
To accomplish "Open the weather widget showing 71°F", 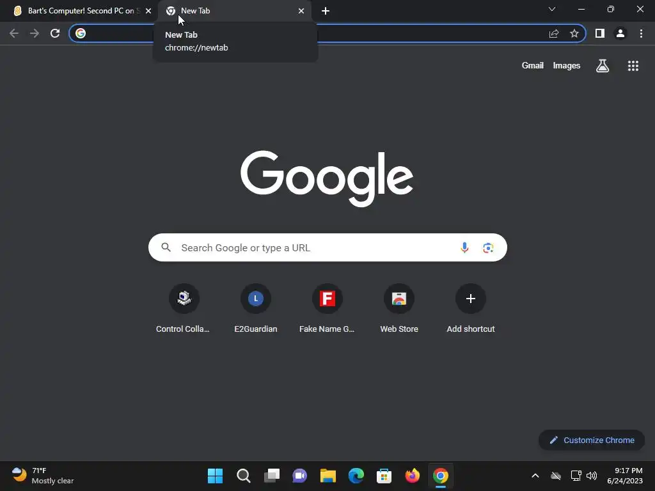I will point(43,476).
